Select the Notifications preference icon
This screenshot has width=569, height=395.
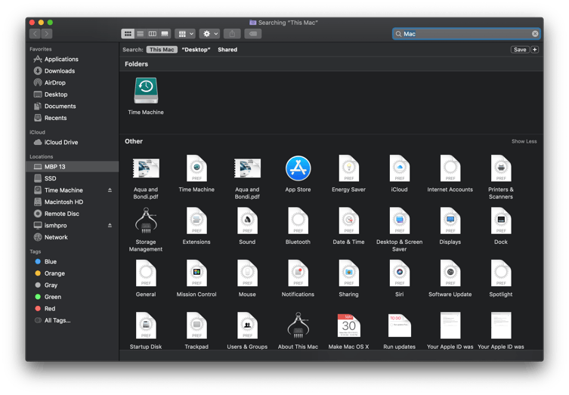[x=298, y=273]
